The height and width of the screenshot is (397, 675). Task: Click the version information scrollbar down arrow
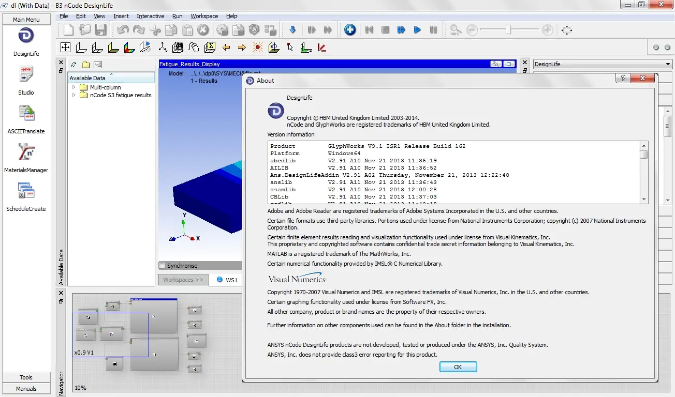(x=644, y=199)
